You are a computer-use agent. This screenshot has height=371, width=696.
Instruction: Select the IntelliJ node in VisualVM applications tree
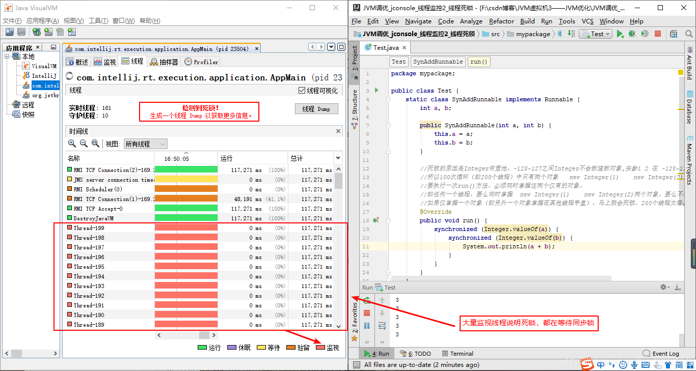(x=40, y=76)
